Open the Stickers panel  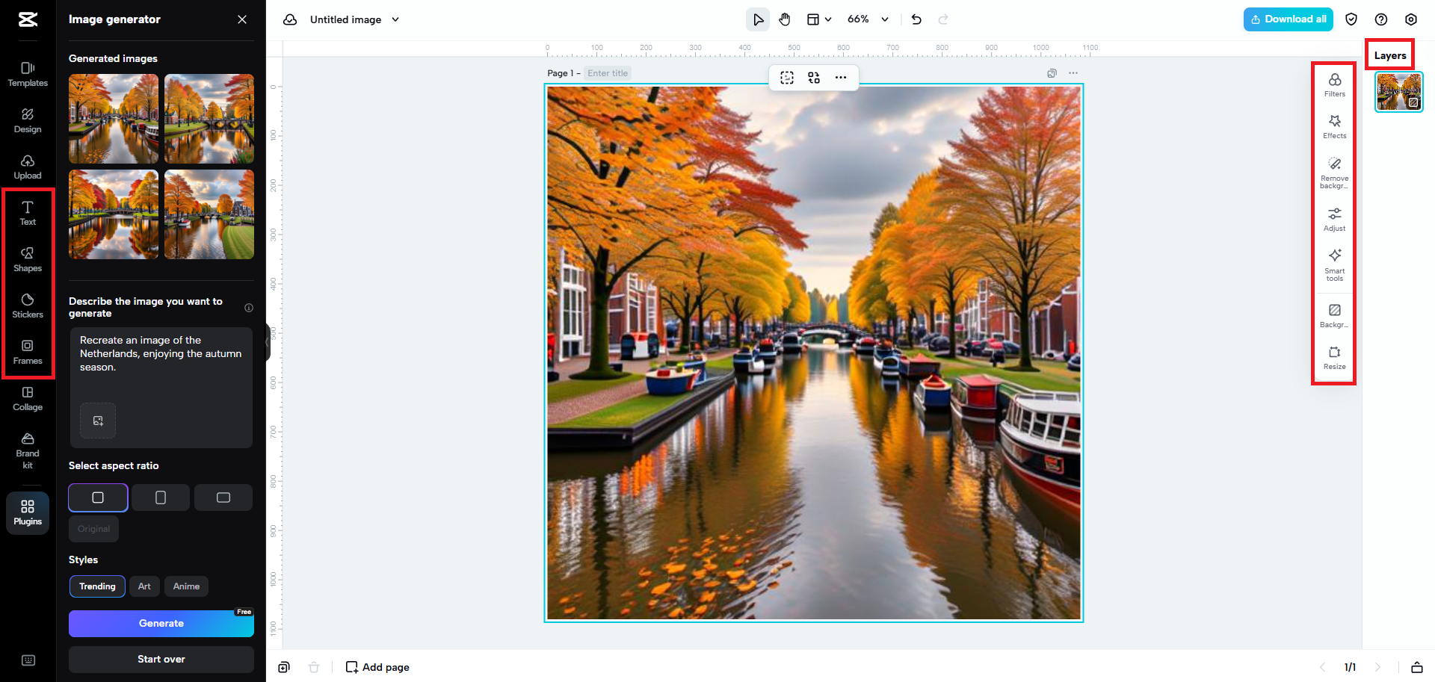point(28,306)
